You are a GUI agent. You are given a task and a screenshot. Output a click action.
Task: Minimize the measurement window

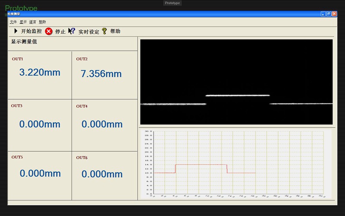(x=323, y=14)
